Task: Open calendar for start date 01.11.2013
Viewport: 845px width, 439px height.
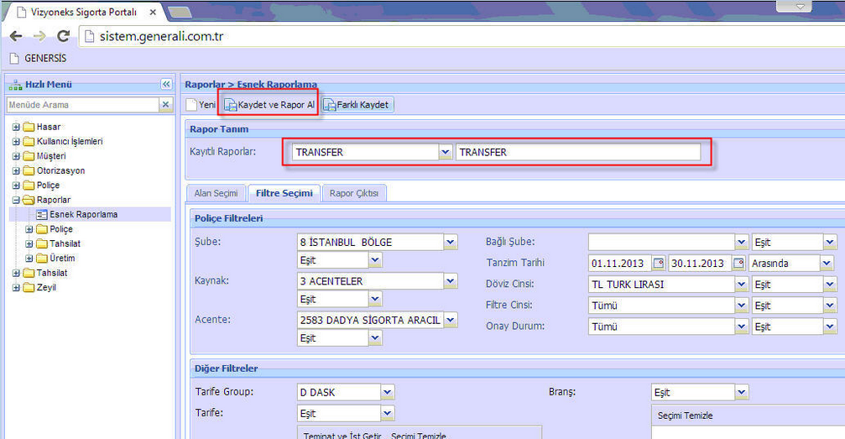Action: coord(659,264)
